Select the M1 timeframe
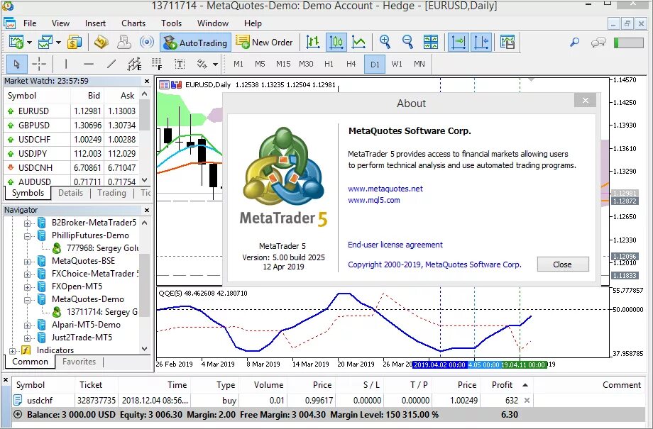This screenshot has height=429, width=653. (x=238, y=64)
